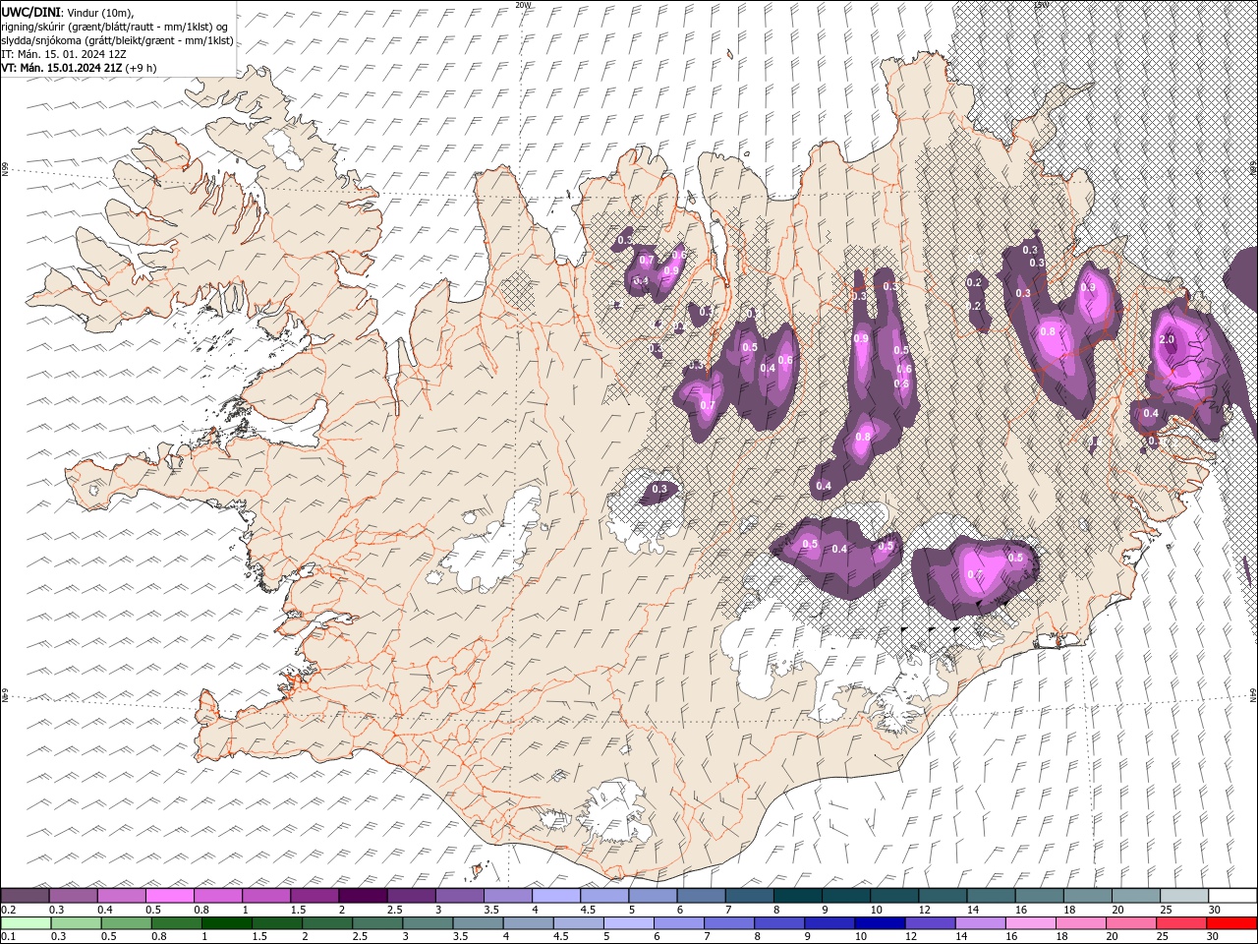Pick the top-row legend swatch starting at 0.3
This screenshot has height=944, width=1258.
(73, 896)
